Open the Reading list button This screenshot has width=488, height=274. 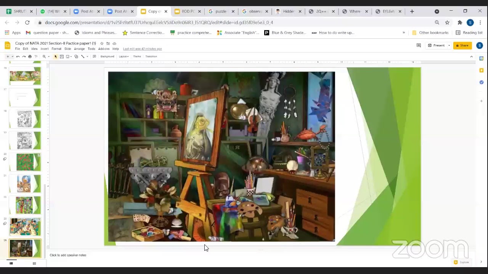pyautogui.click(x=469, y=33)
